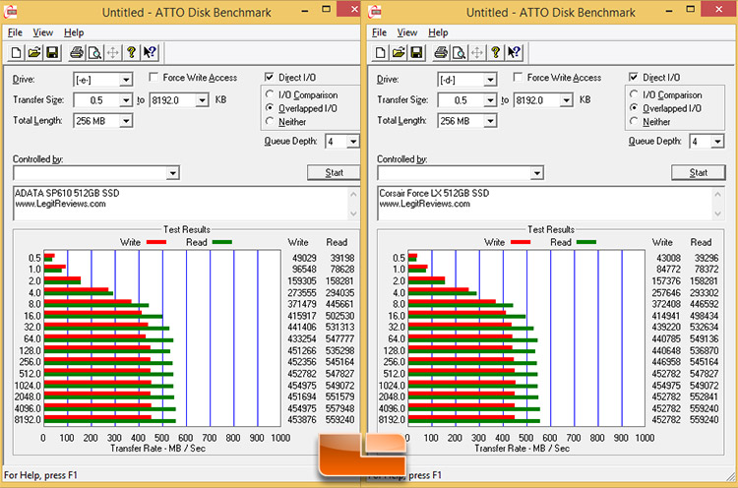The width and height of the screenshot is (738, 488).
Task: Open 8192.0 transfer size dropdown, right window
Action: point(566,100)
